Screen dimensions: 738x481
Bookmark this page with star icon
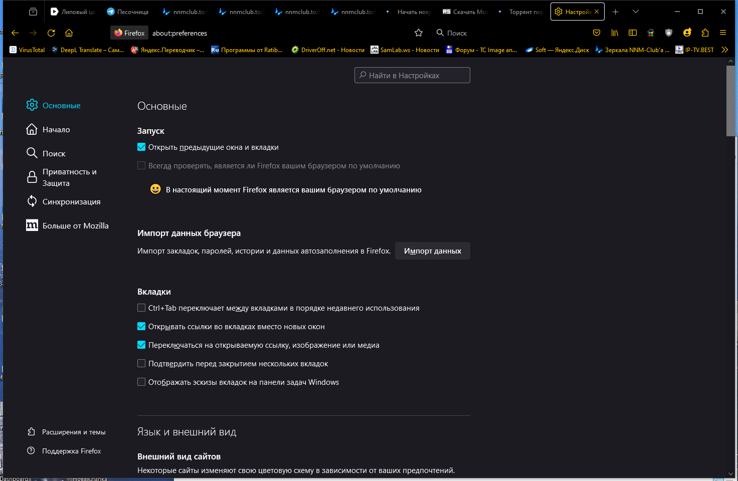coord(419,33)
